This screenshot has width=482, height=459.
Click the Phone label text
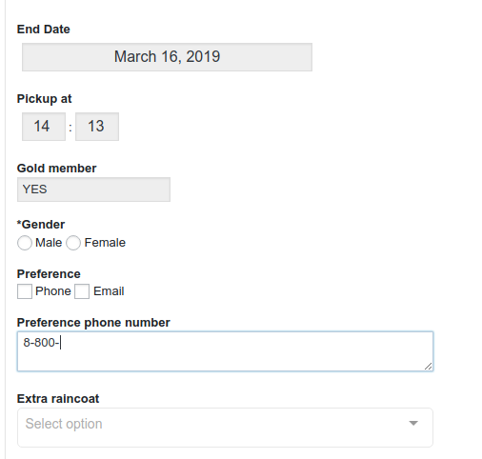53,291
